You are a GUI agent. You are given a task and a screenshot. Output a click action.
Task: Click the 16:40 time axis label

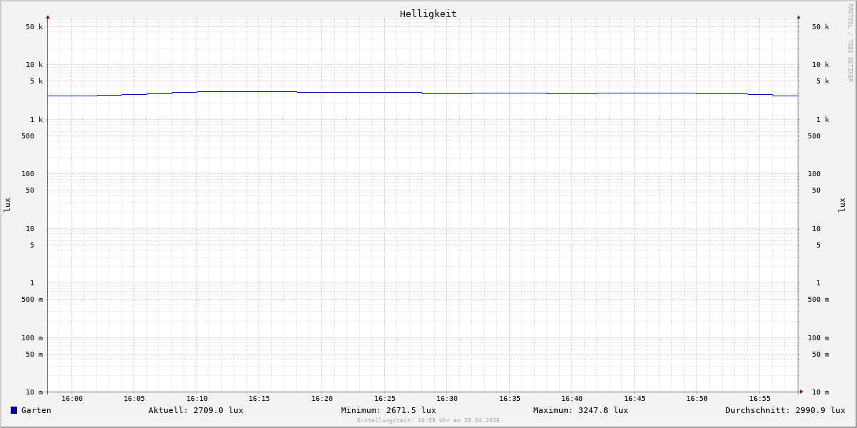point(572,399)
